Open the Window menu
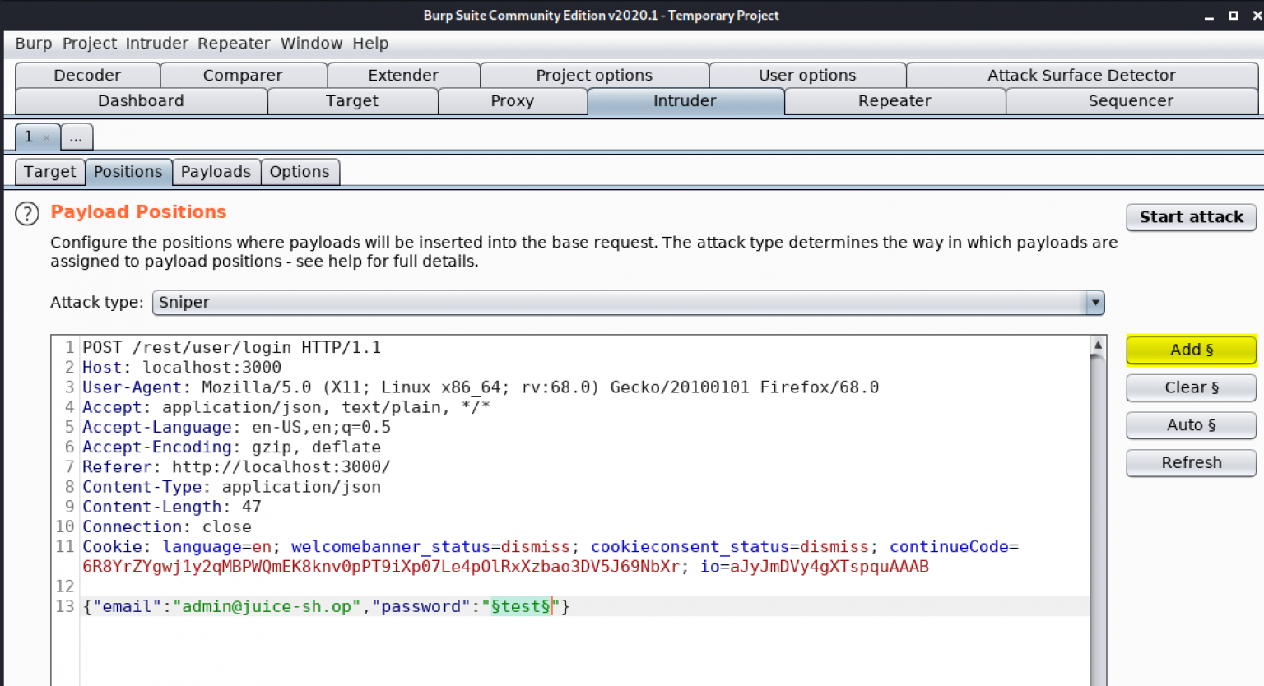 tap(311, 43)
